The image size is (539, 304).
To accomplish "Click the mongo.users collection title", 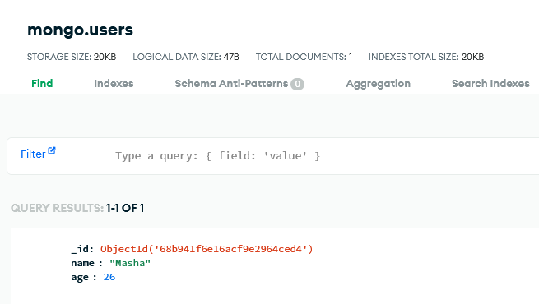I will point(80,30).
